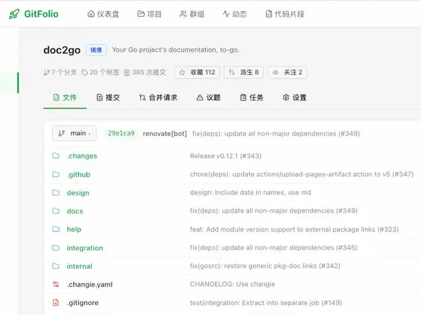
Task: Open the 仪表盘 dashboard menu
Action: click(x=103, y=14)
